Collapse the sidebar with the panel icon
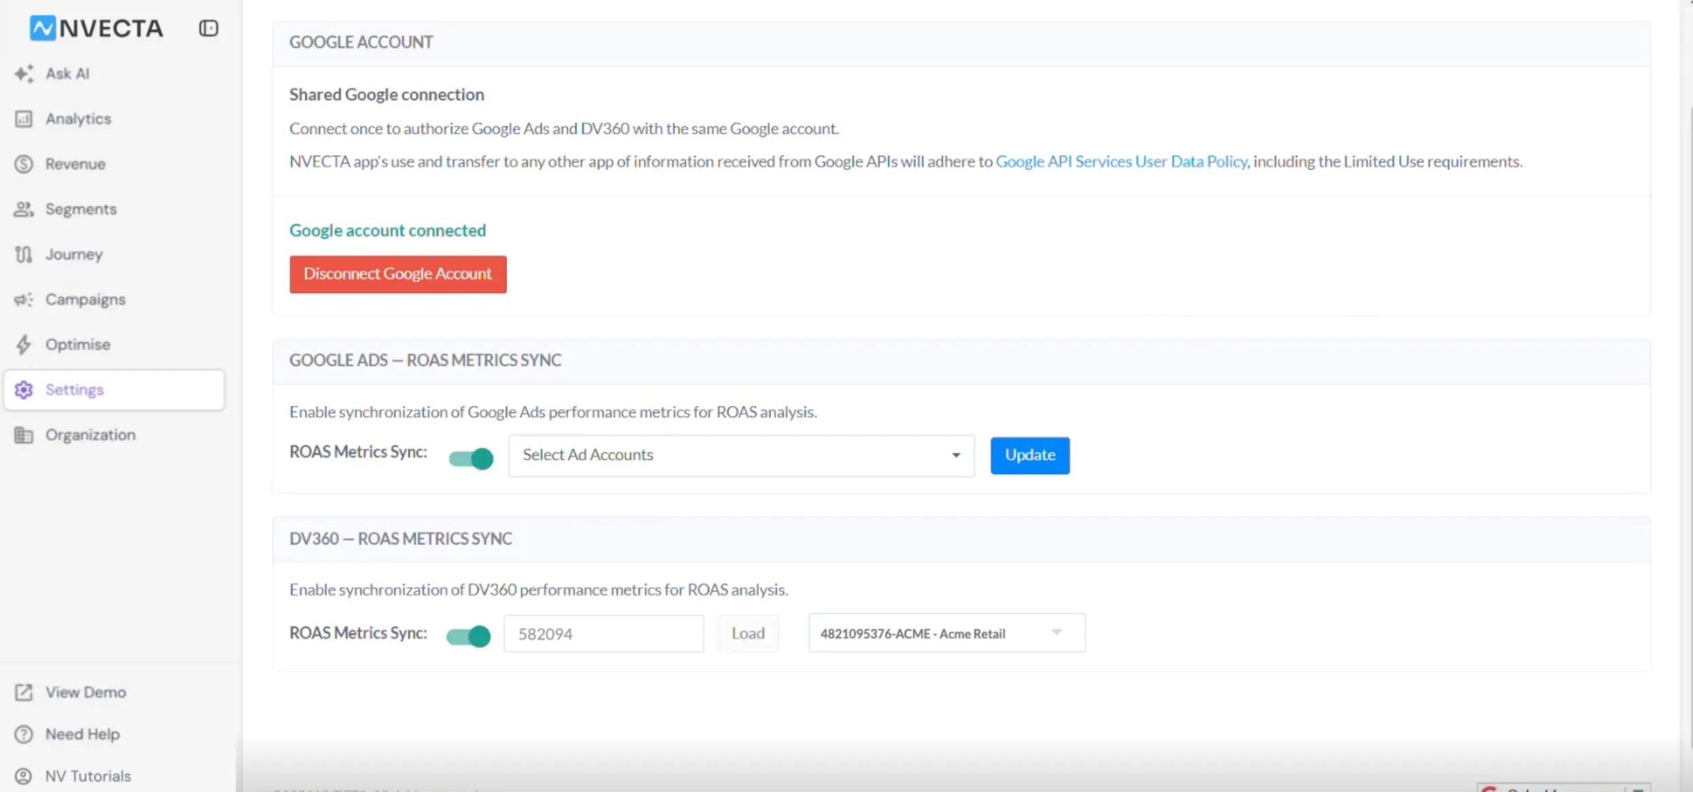Viewport: 1693px width, 792px height. [209, 28]
